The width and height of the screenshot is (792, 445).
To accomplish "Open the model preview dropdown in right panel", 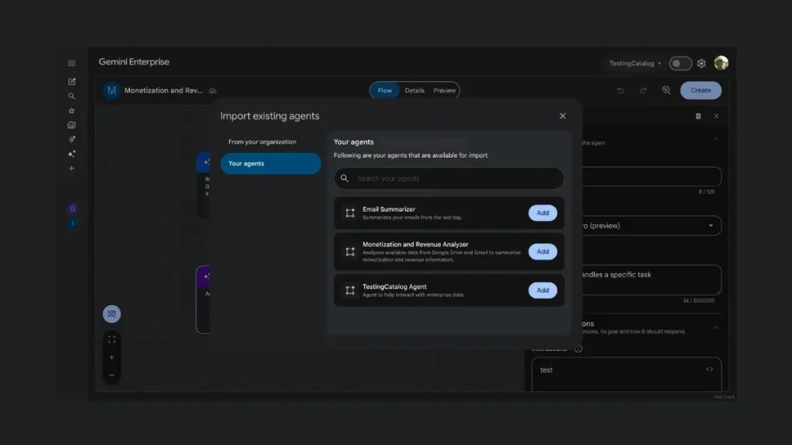I will (712, 225).
